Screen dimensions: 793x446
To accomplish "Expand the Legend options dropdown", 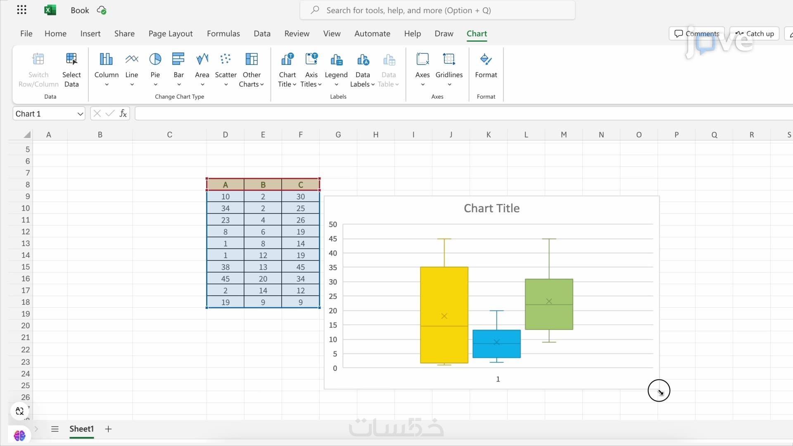I will click(x=336, y=69).
